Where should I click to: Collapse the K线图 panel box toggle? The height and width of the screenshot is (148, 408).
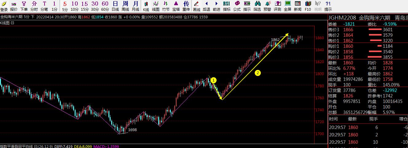click(13, 23)
